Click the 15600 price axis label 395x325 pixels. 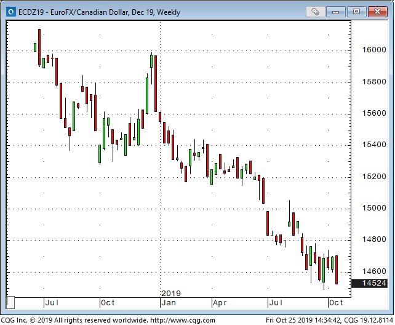(374, 113)
